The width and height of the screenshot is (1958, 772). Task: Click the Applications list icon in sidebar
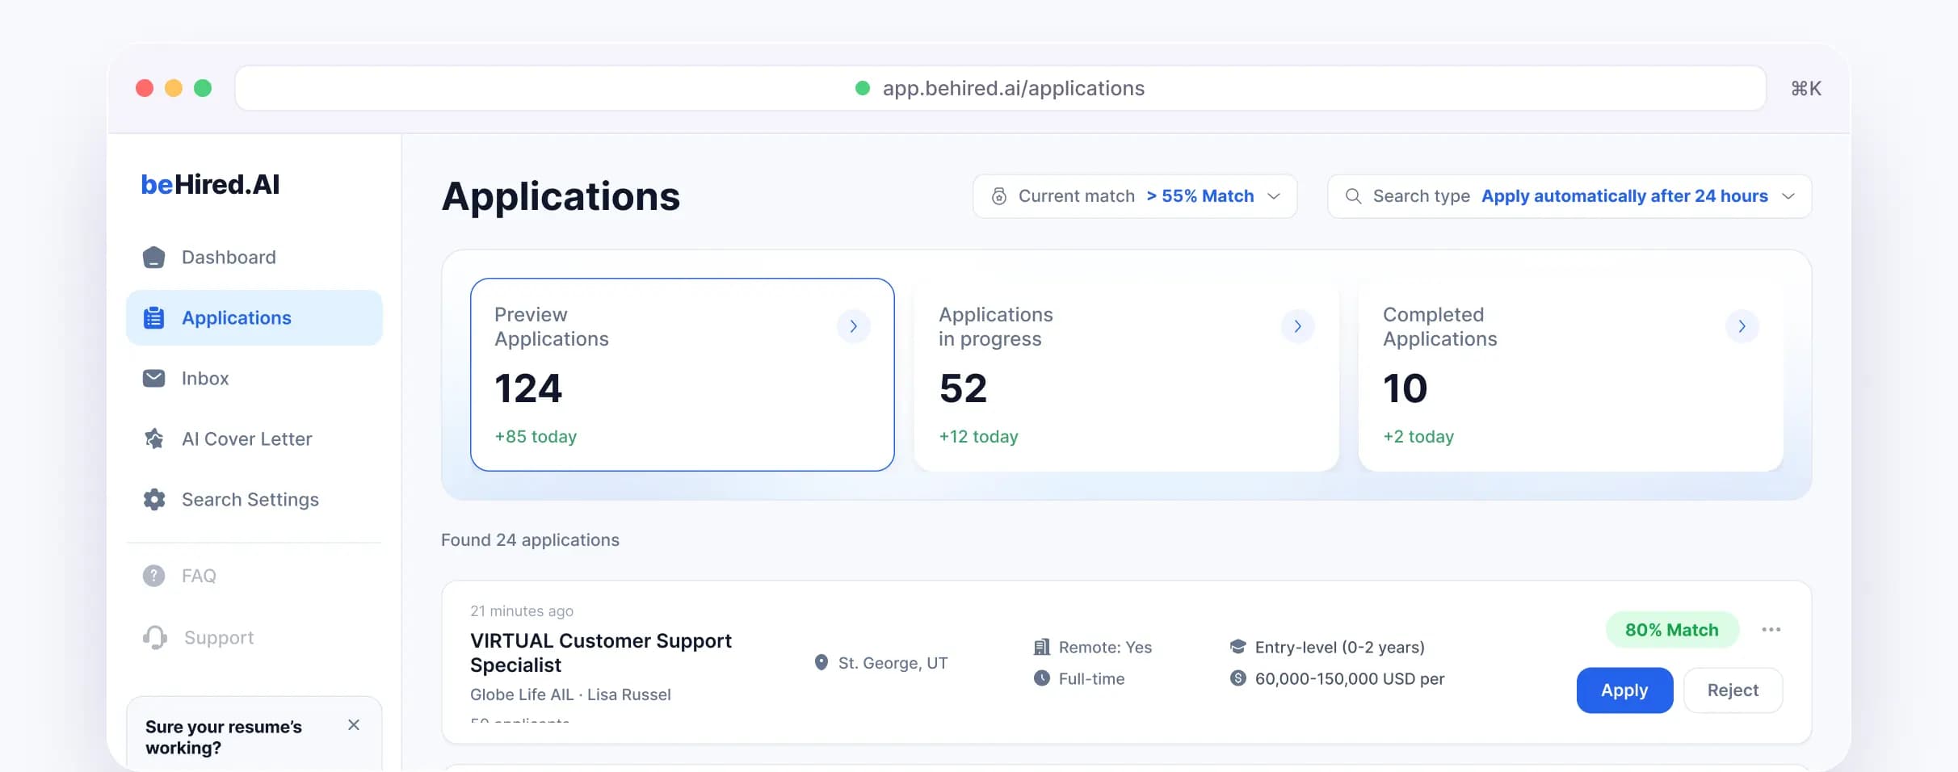pos(153,318)
